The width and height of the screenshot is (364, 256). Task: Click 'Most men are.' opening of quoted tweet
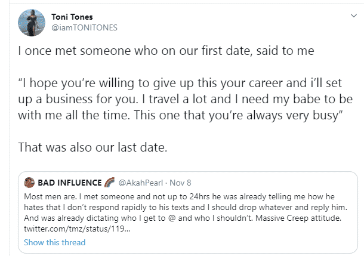pos(50,196)
